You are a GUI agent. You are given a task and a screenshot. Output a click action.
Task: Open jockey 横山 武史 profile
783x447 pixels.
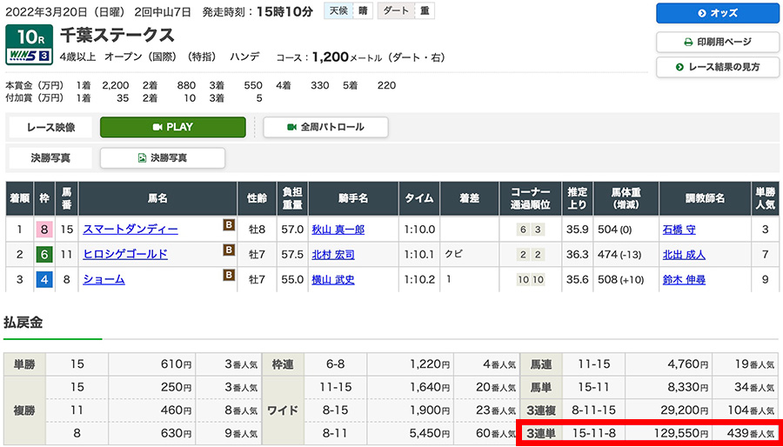[332, 280]
